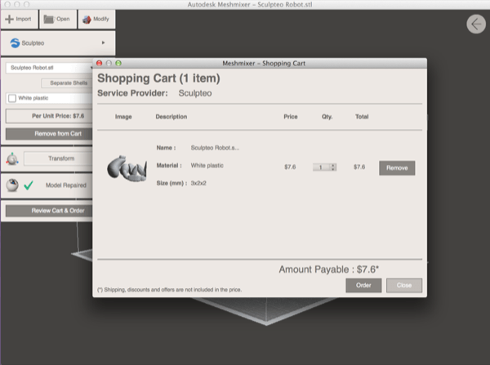Viewport: 490px width, 365px height.
Task: Remove the Sculpteo Robot item from cart
Action: 396,167
